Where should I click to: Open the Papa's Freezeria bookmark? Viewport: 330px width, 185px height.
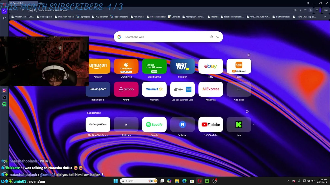click(119, 17)
